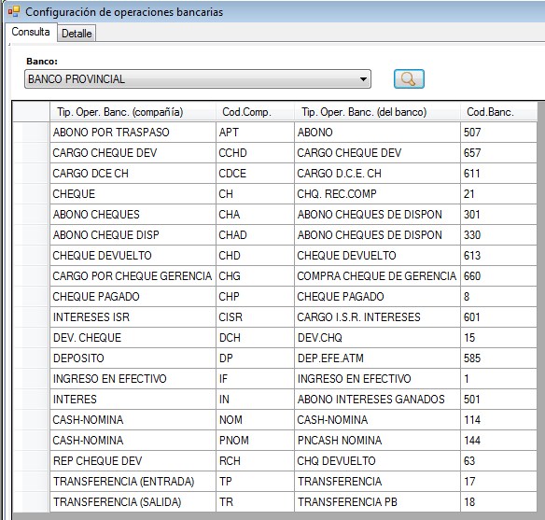Switch to the Detalle tab
The image size is (545, 520).
point(77,34)
